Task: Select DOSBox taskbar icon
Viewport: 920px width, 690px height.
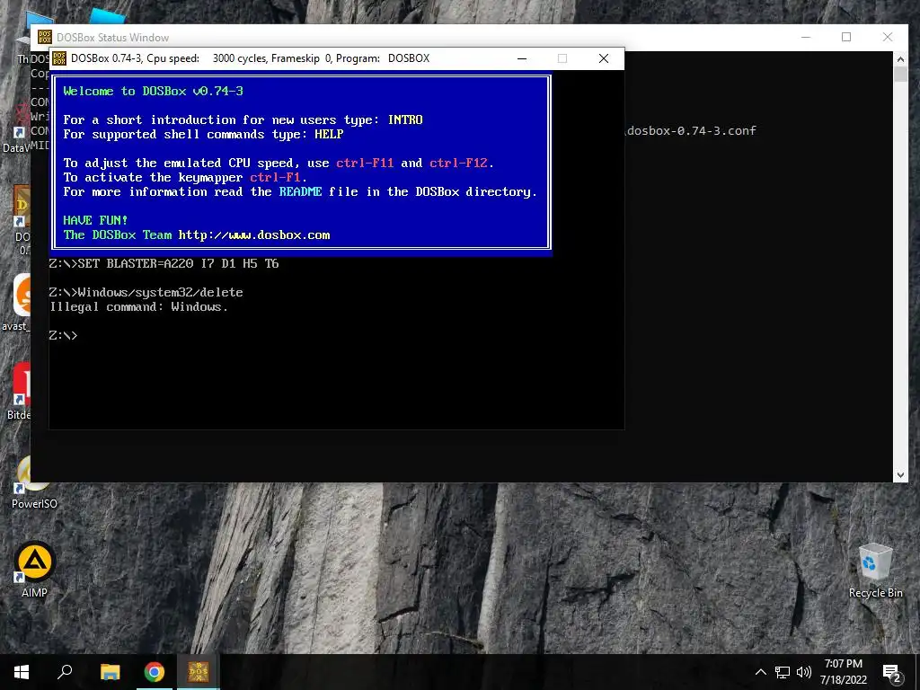Action: pyautogui.click(x=199, y=672)
